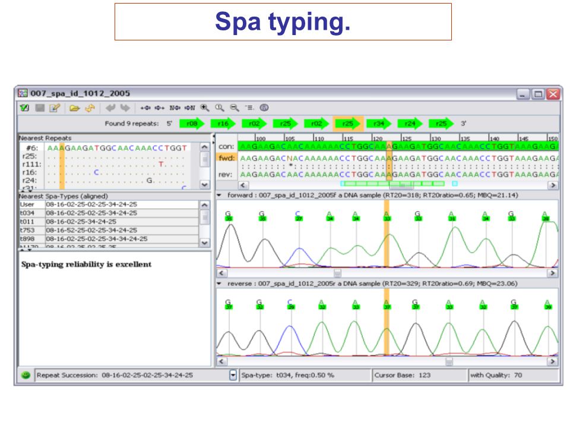
Task: Click the forward trace scrollbar thumb
Action: pos(338,273)
